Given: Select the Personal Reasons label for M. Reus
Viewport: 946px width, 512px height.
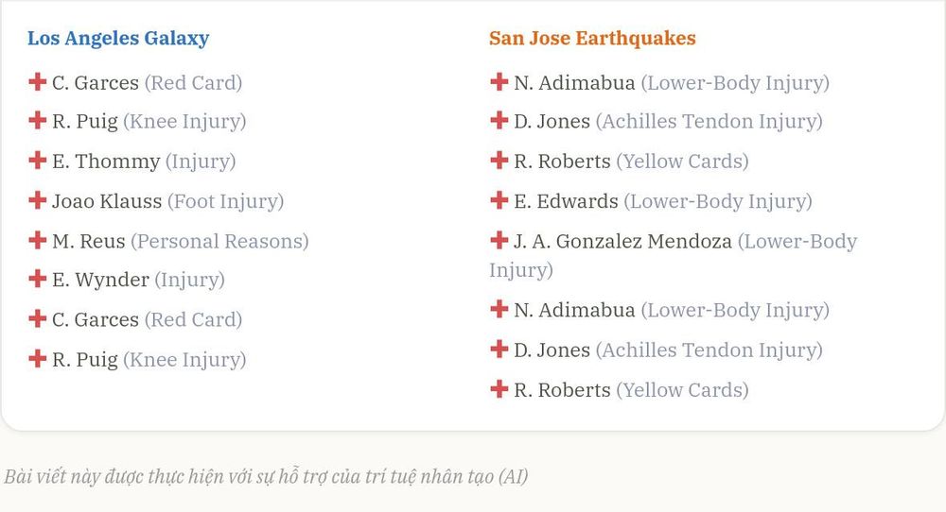Looking at the screenshot, I should pyautogui.click(x=219, y=242).
